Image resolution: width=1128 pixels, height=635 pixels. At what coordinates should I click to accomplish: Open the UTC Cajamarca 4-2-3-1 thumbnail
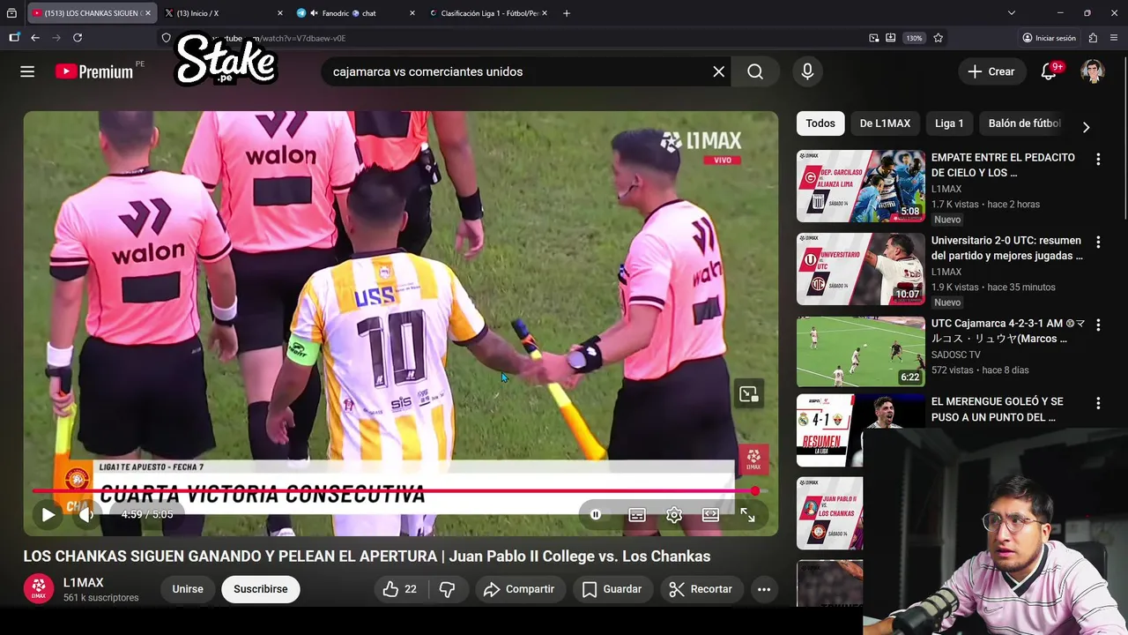[861, 352]
